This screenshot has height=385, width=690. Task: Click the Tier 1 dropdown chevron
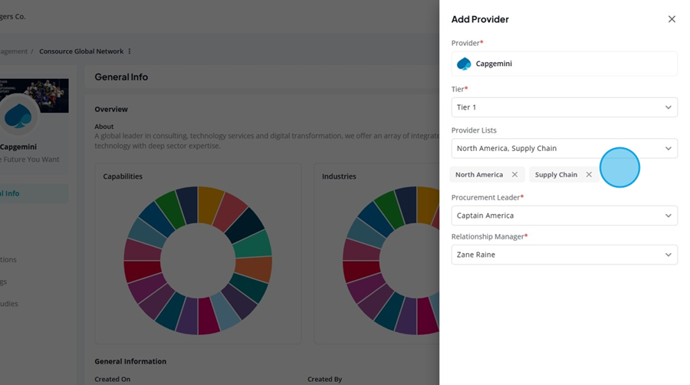(668, 107)
